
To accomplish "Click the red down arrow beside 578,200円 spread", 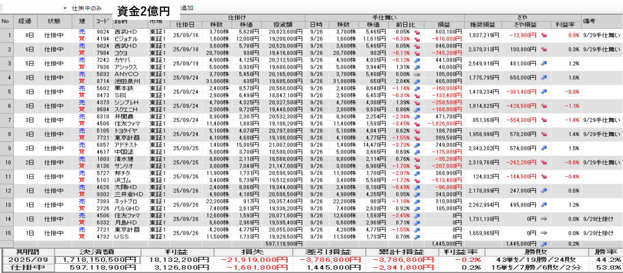I will 544,134.
